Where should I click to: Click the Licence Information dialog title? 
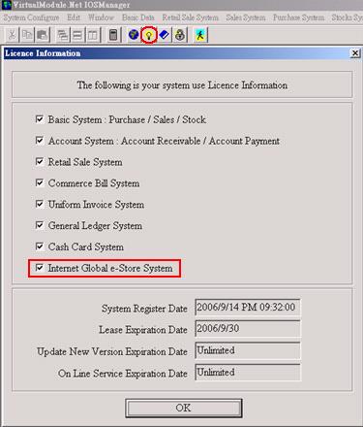point(43,53)
